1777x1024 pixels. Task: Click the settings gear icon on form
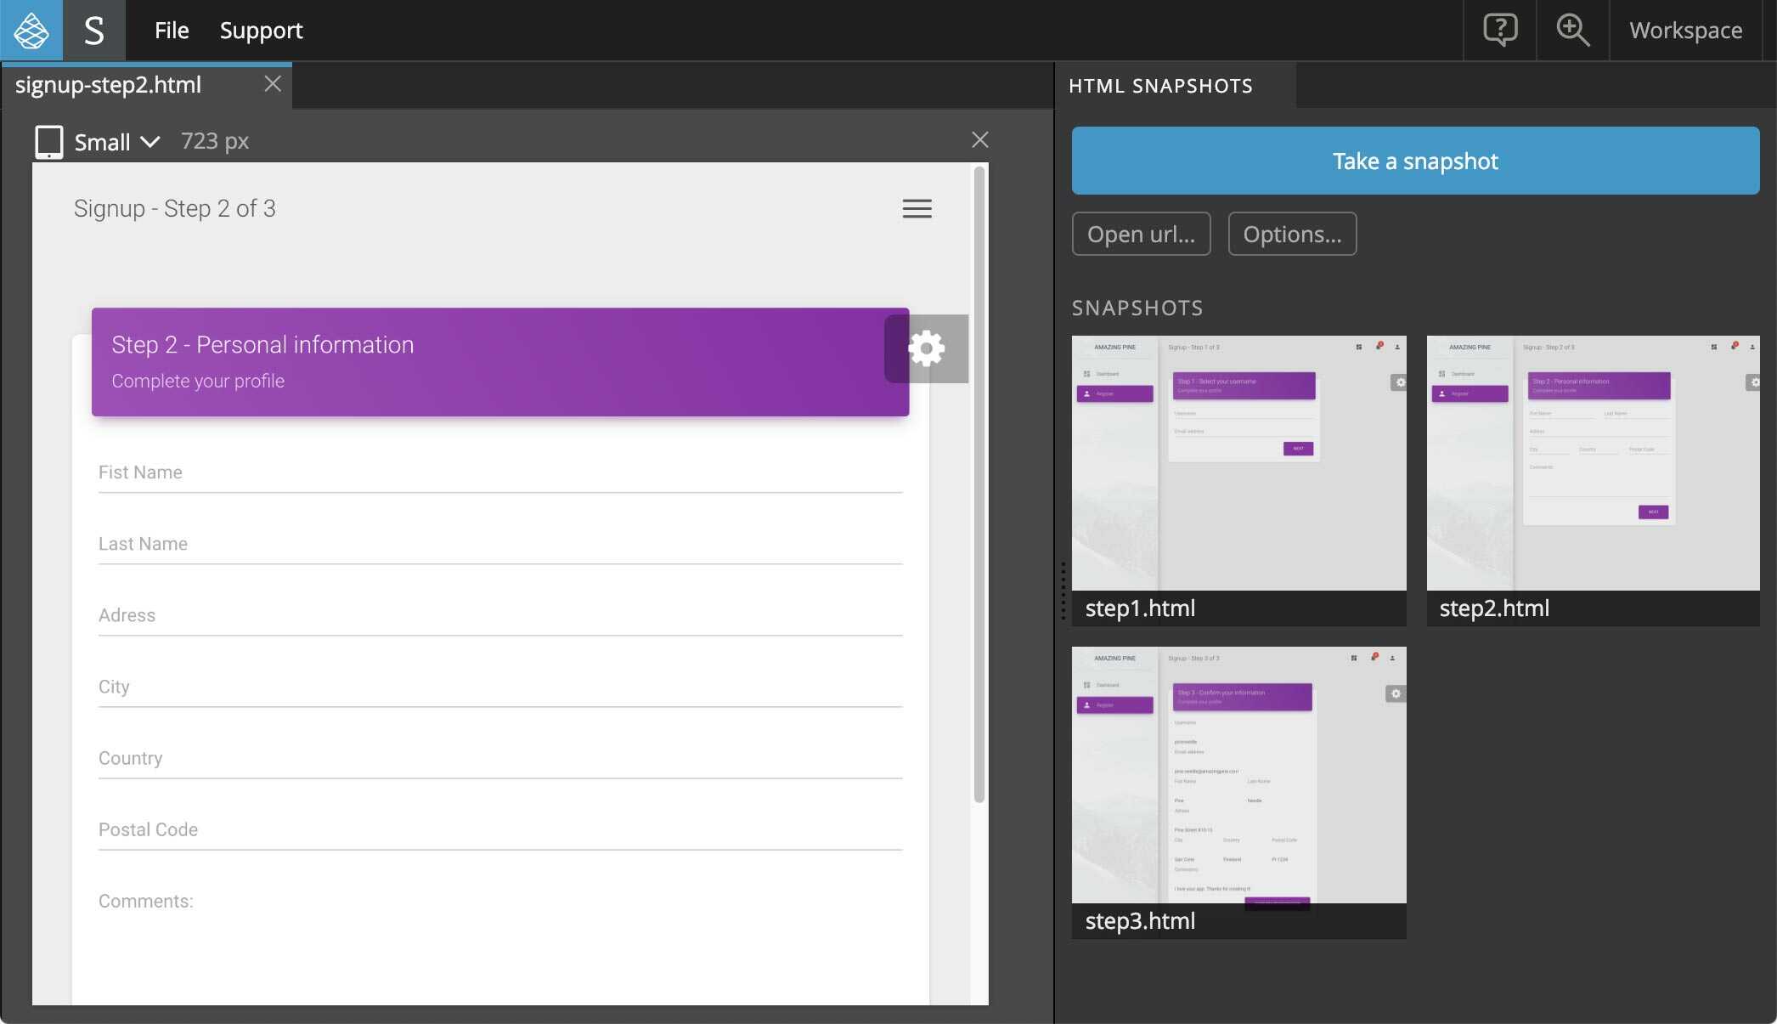pyautogui.click(x=927, y=348)
